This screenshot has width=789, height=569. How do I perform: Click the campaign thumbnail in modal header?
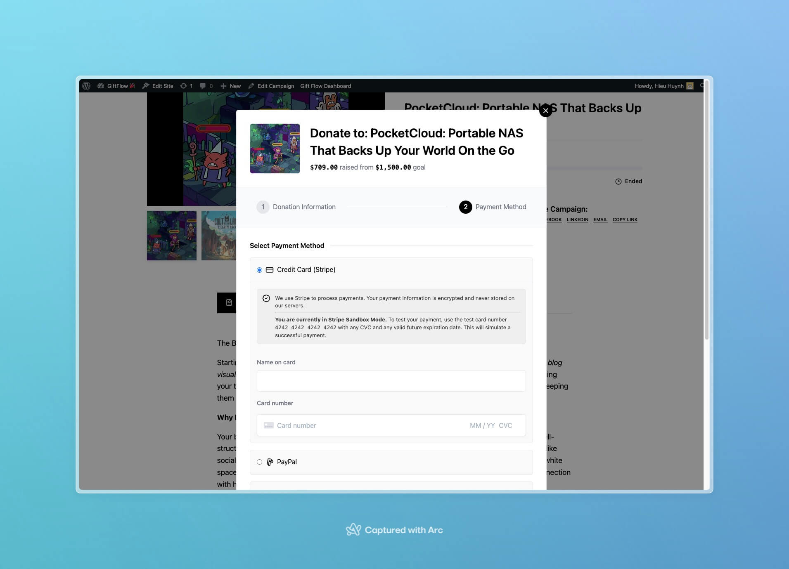[275, 149]
